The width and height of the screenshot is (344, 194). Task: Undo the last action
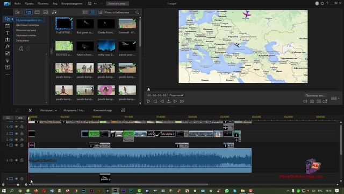click(96, 4)
